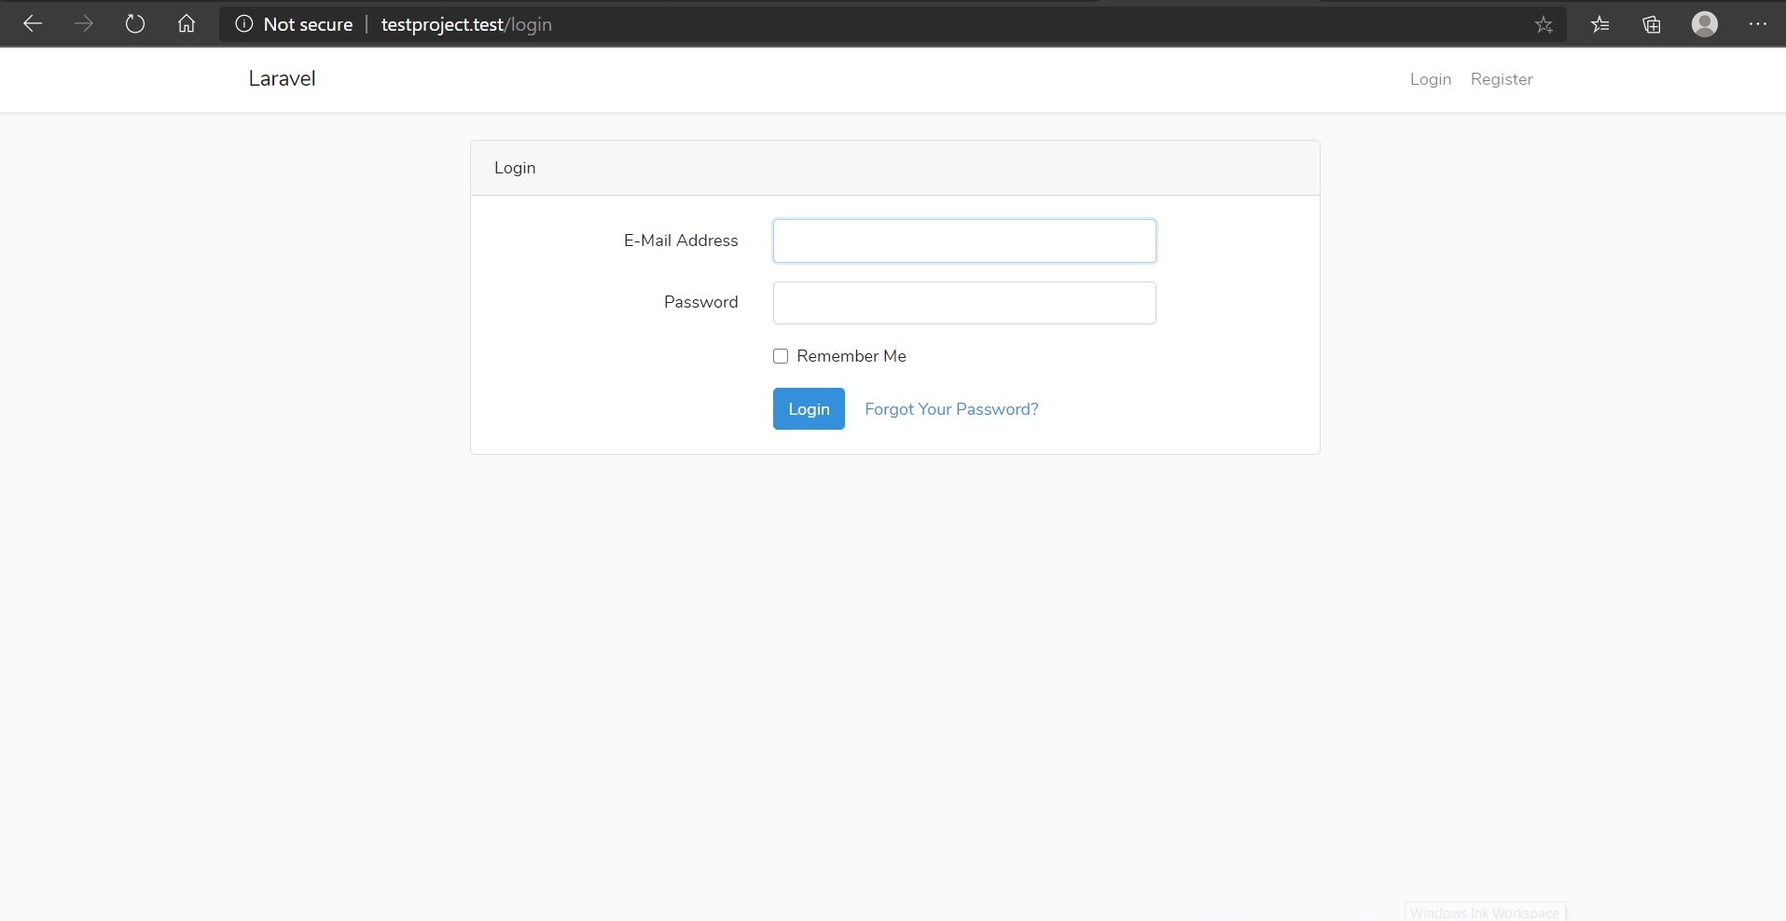Screen dimensions: 1786x921
Task: Tick the Remember Me checkbox
Action: pos(781,356)
